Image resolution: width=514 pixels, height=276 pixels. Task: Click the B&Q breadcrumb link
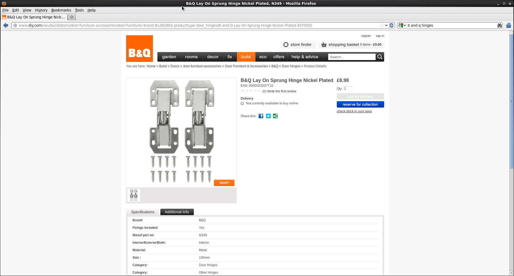point(275,66)
